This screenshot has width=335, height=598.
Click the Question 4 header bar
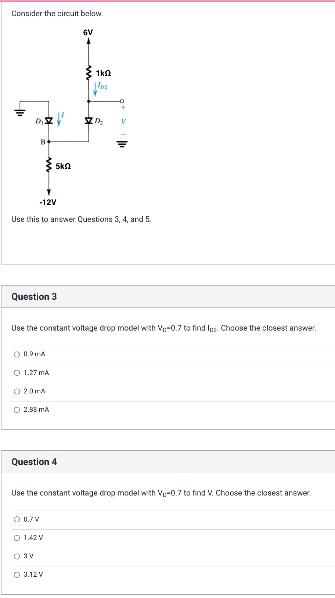[34, 462]
